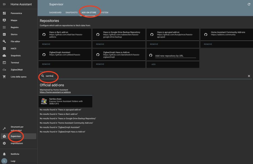The width and height of the screenshot is (253, 164).
Task: Click the Supervisor home icon in sidebar
Action: tap(4, 136)
